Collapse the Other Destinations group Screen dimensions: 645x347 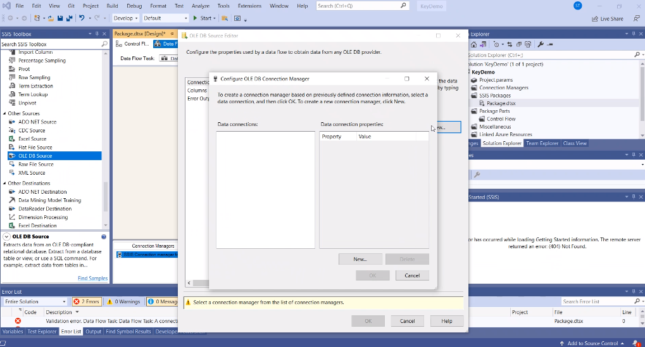click(x=4, y=183)
